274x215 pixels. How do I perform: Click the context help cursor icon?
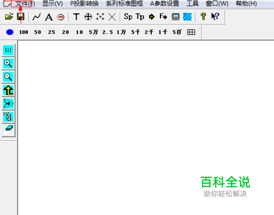[x=215, y=16]
